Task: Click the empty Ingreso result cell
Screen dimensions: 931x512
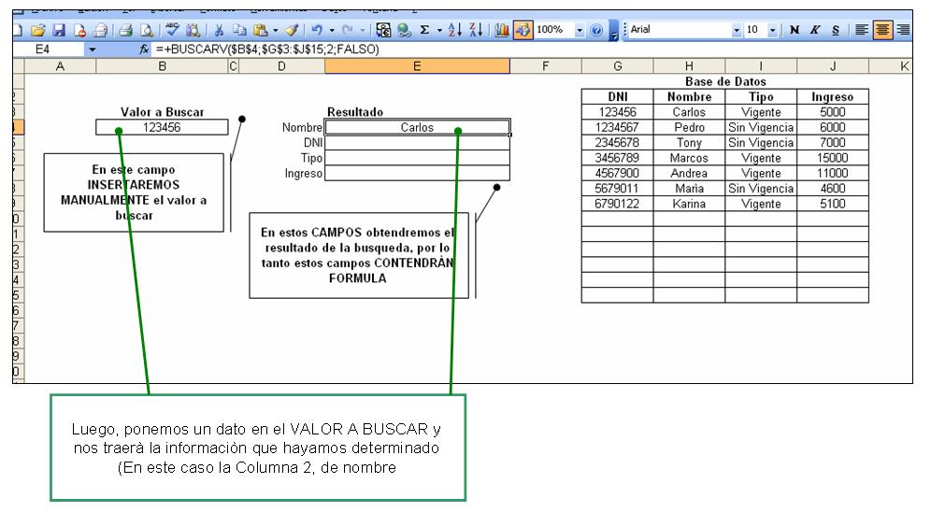Action: coord(417,173)
